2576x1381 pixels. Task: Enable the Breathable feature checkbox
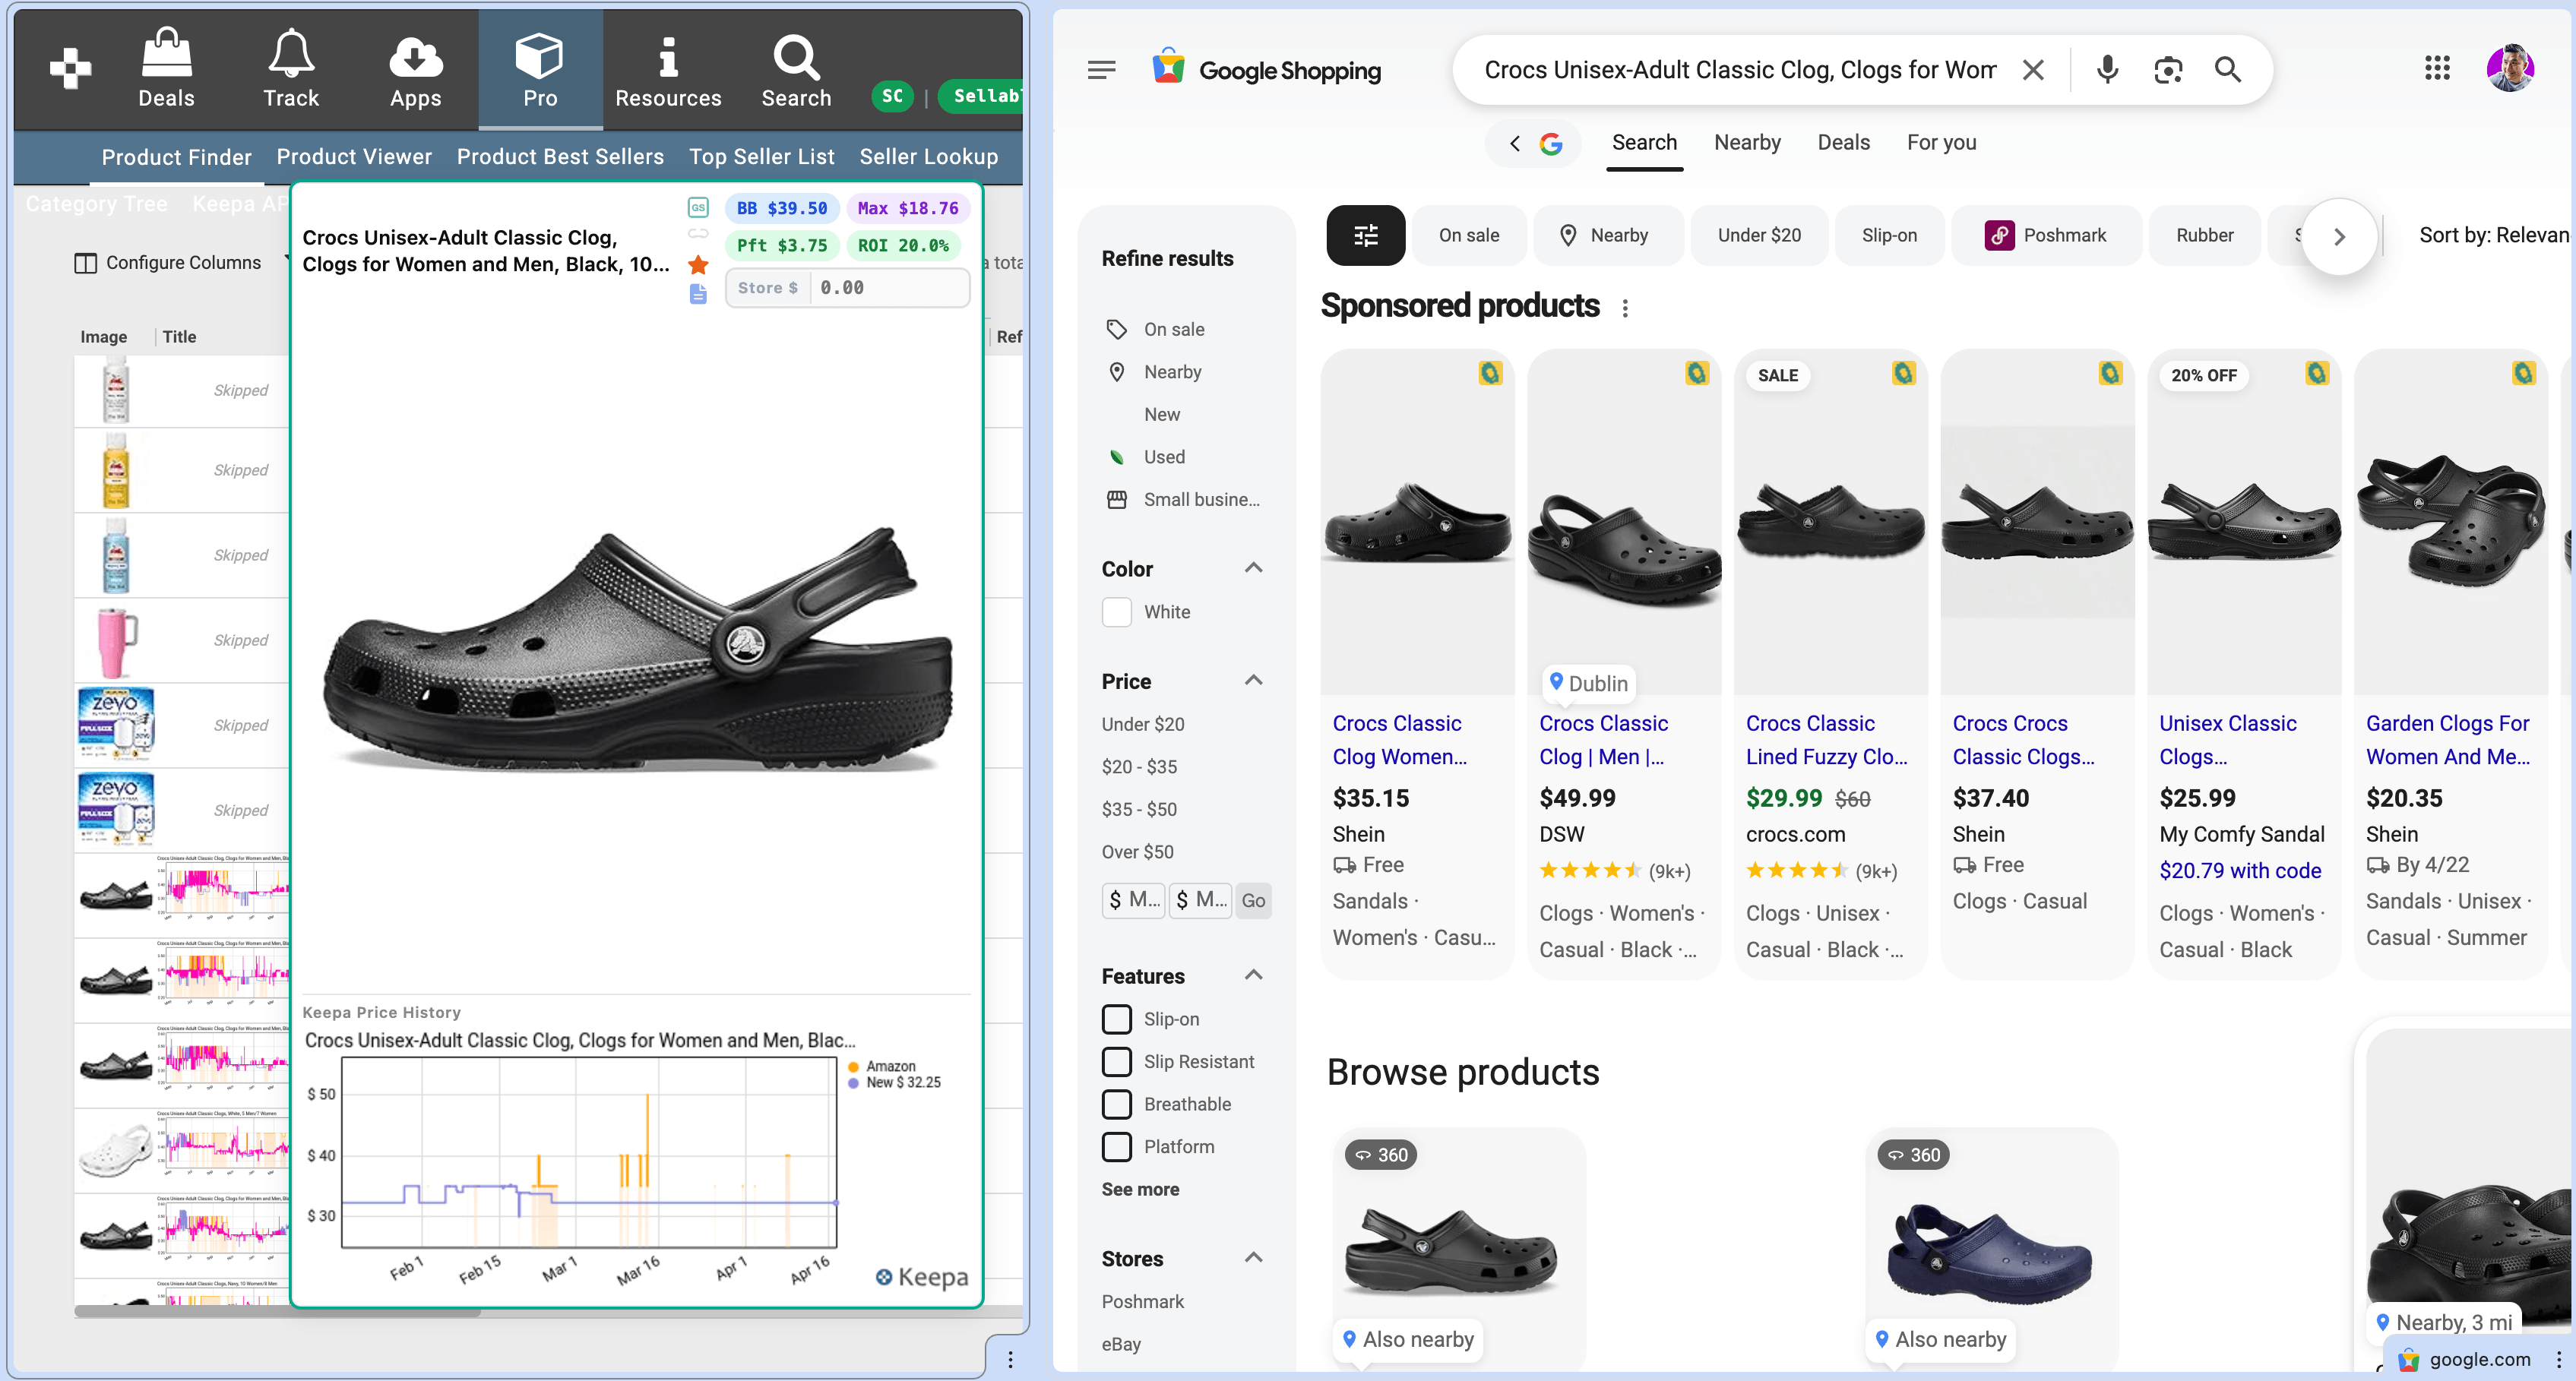(x=1116, y=1104)
